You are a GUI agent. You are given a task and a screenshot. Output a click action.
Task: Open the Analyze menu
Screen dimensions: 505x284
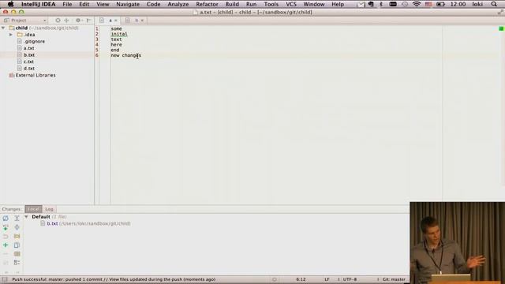[x=178, y=4]
